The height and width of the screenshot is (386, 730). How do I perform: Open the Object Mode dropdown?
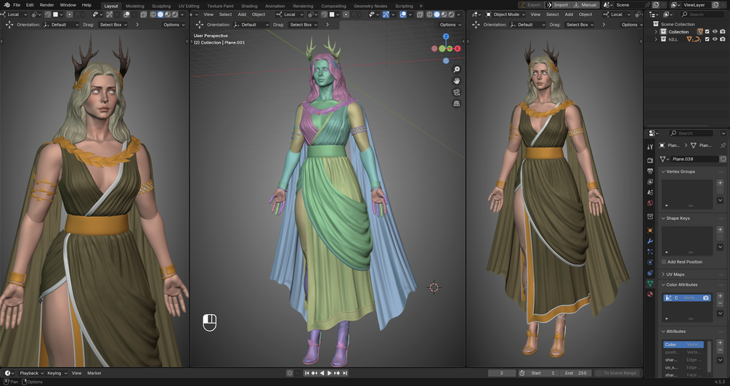(503, 15)
